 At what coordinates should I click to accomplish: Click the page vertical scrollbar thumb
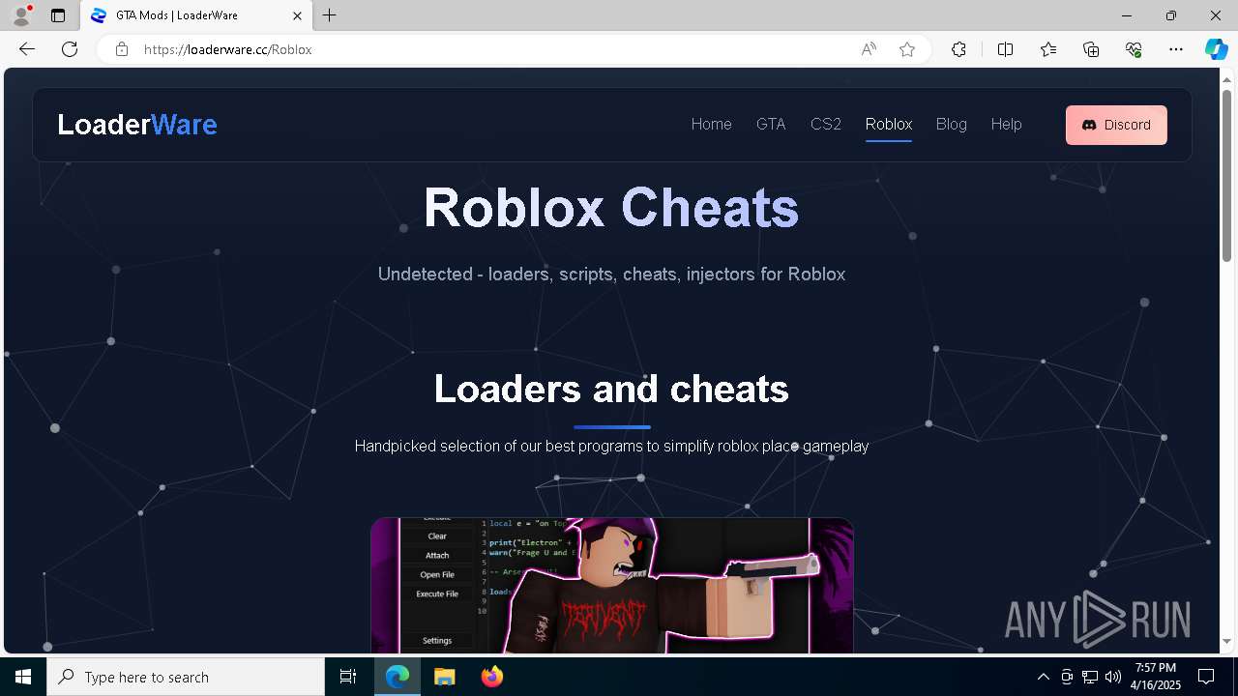[1227, 175]
